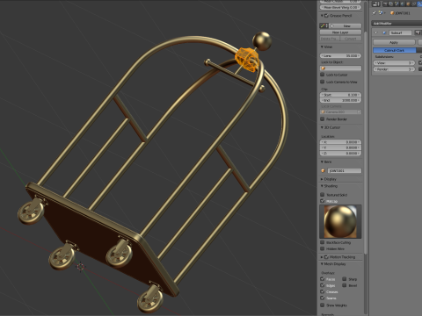This screenshot has width=422, height=316.
Task: Open the Object properties tab icon
Action: click(x=408, y=4)
